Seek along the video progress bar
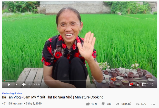This screenshot has width=159, height=108. click(x=79, y=81)
